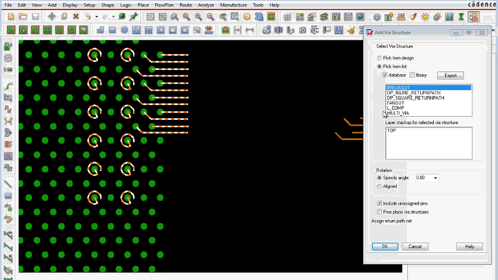This screenshot has width=498, height=280.
Task: Click the Add Via Structure toolbar icon
Action: click(474, 16)
